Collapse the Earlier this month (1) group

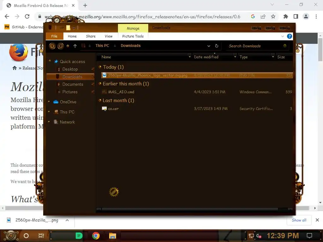coord(100,83)
